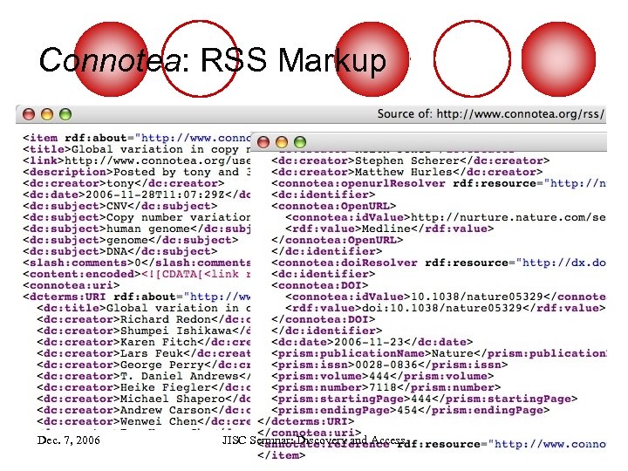Click the '<dc:title>Global variation in' line
The height and width of the screenshot is (471, 628).
[x=144, y=308]
